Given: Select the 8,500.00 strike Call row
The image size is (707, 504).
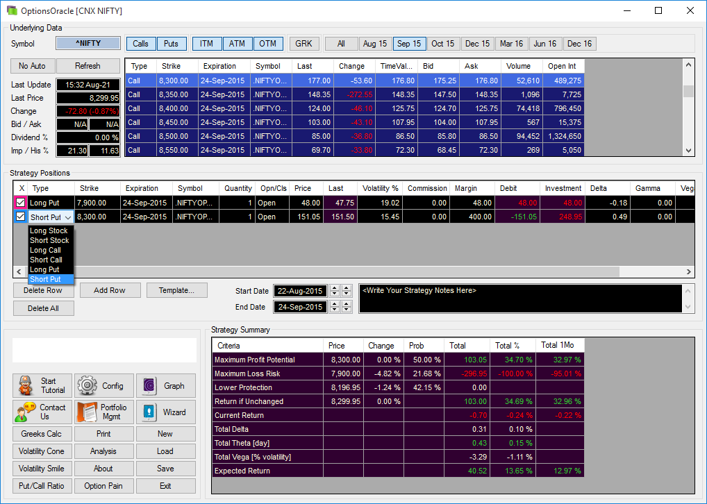Looking at the screenshot, I should [x=354, y=136].
